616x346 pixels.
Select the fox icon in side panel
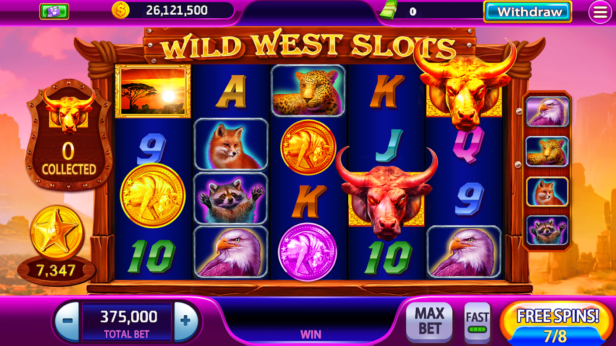547,191
